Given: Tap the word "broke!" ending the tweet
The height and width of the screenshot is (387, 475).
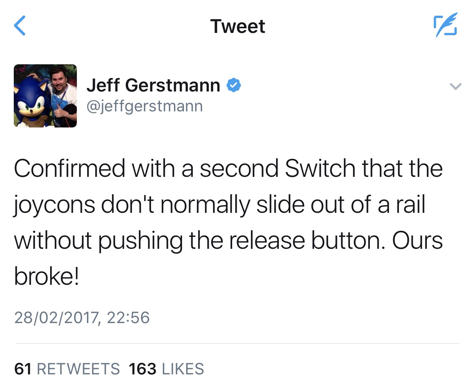Looking at the screenshot, I should pyautogui.click(x=47, y=276).
